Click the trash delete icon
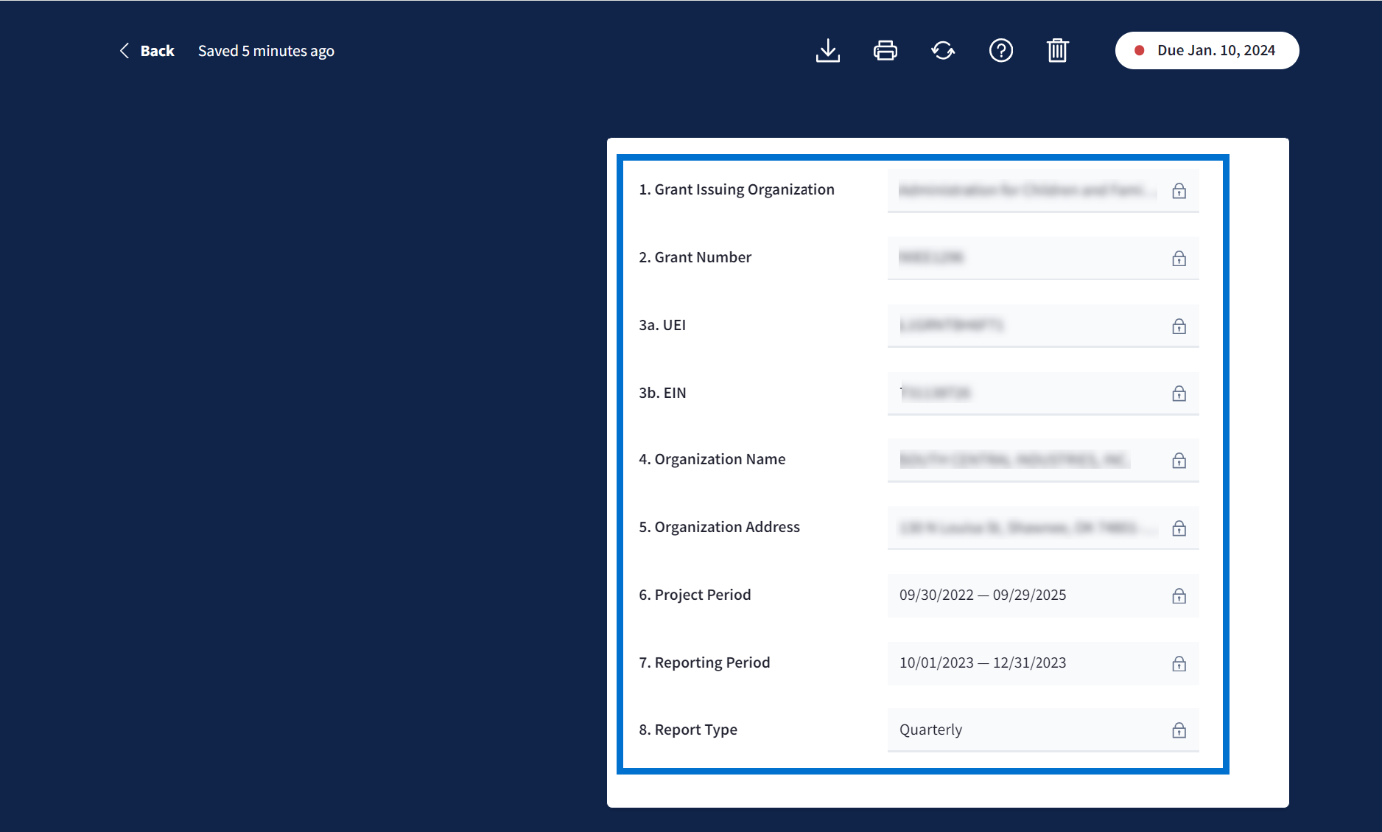 pyautogui.click(x=1057, y=51)
